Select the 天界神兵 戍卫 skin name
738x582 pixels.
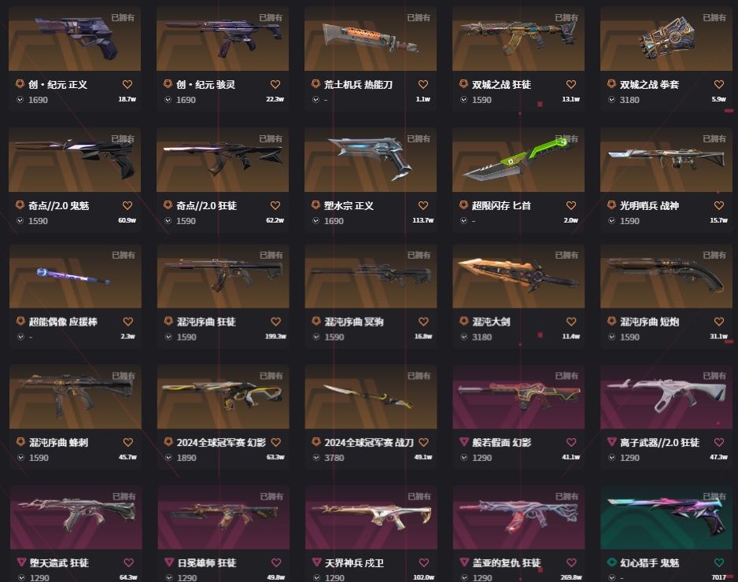coord(354,562)
